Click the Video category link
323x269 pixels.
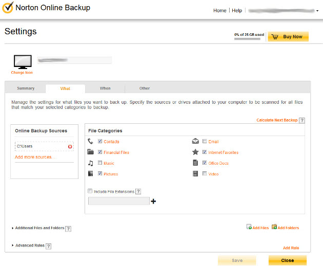point(213,174)
